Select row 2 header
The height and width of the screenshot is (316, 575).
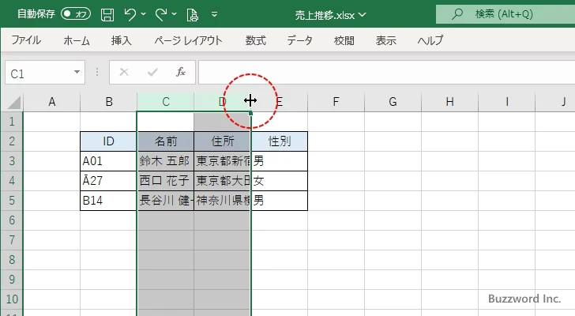click(x=12, y=141)
